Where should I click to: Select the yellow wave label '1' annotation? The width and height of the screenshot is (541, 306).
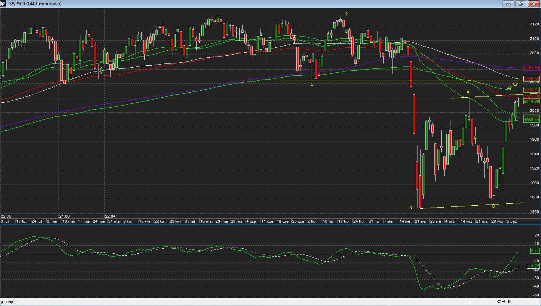click(312, 84)
